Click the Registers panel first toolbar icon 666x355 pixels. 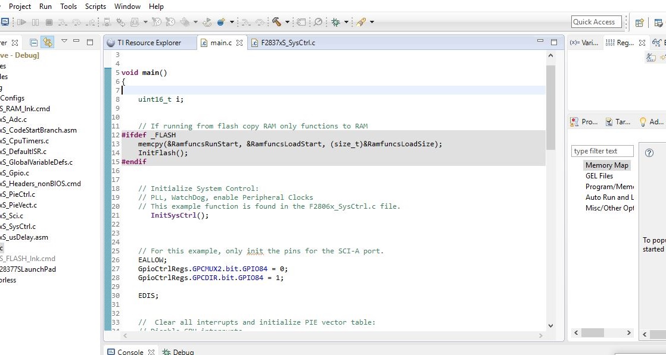point(651,57)
